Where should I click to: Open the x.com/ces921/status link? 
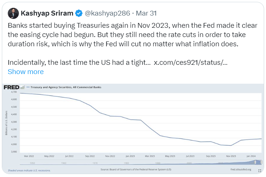point(190,62)
